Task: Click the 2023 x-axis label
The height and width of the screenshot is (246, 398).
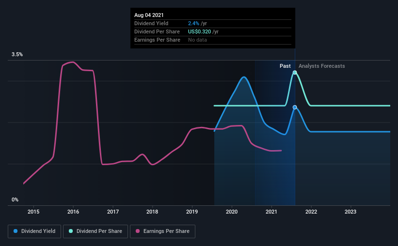Action: pyautogui.click(x=350, y=212)
